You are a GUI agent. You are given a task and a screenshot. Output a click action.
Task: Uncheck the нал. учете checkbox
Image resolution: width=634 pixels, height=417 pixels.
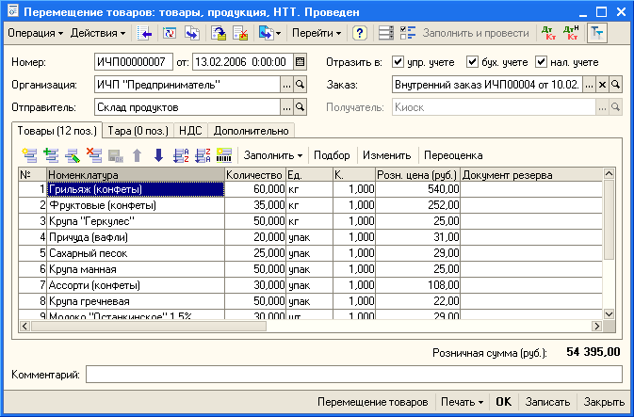click(x=541, y=62)
